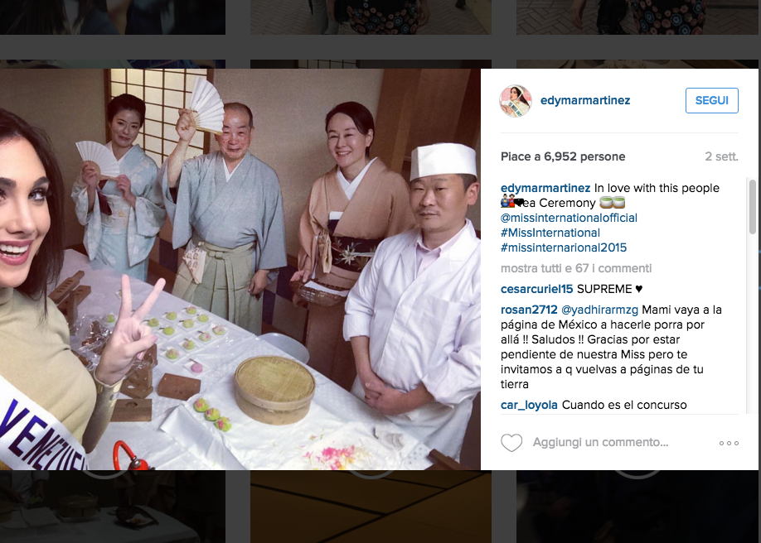Like the post with heart icon
761x543 pixels.
coord(511,443)
